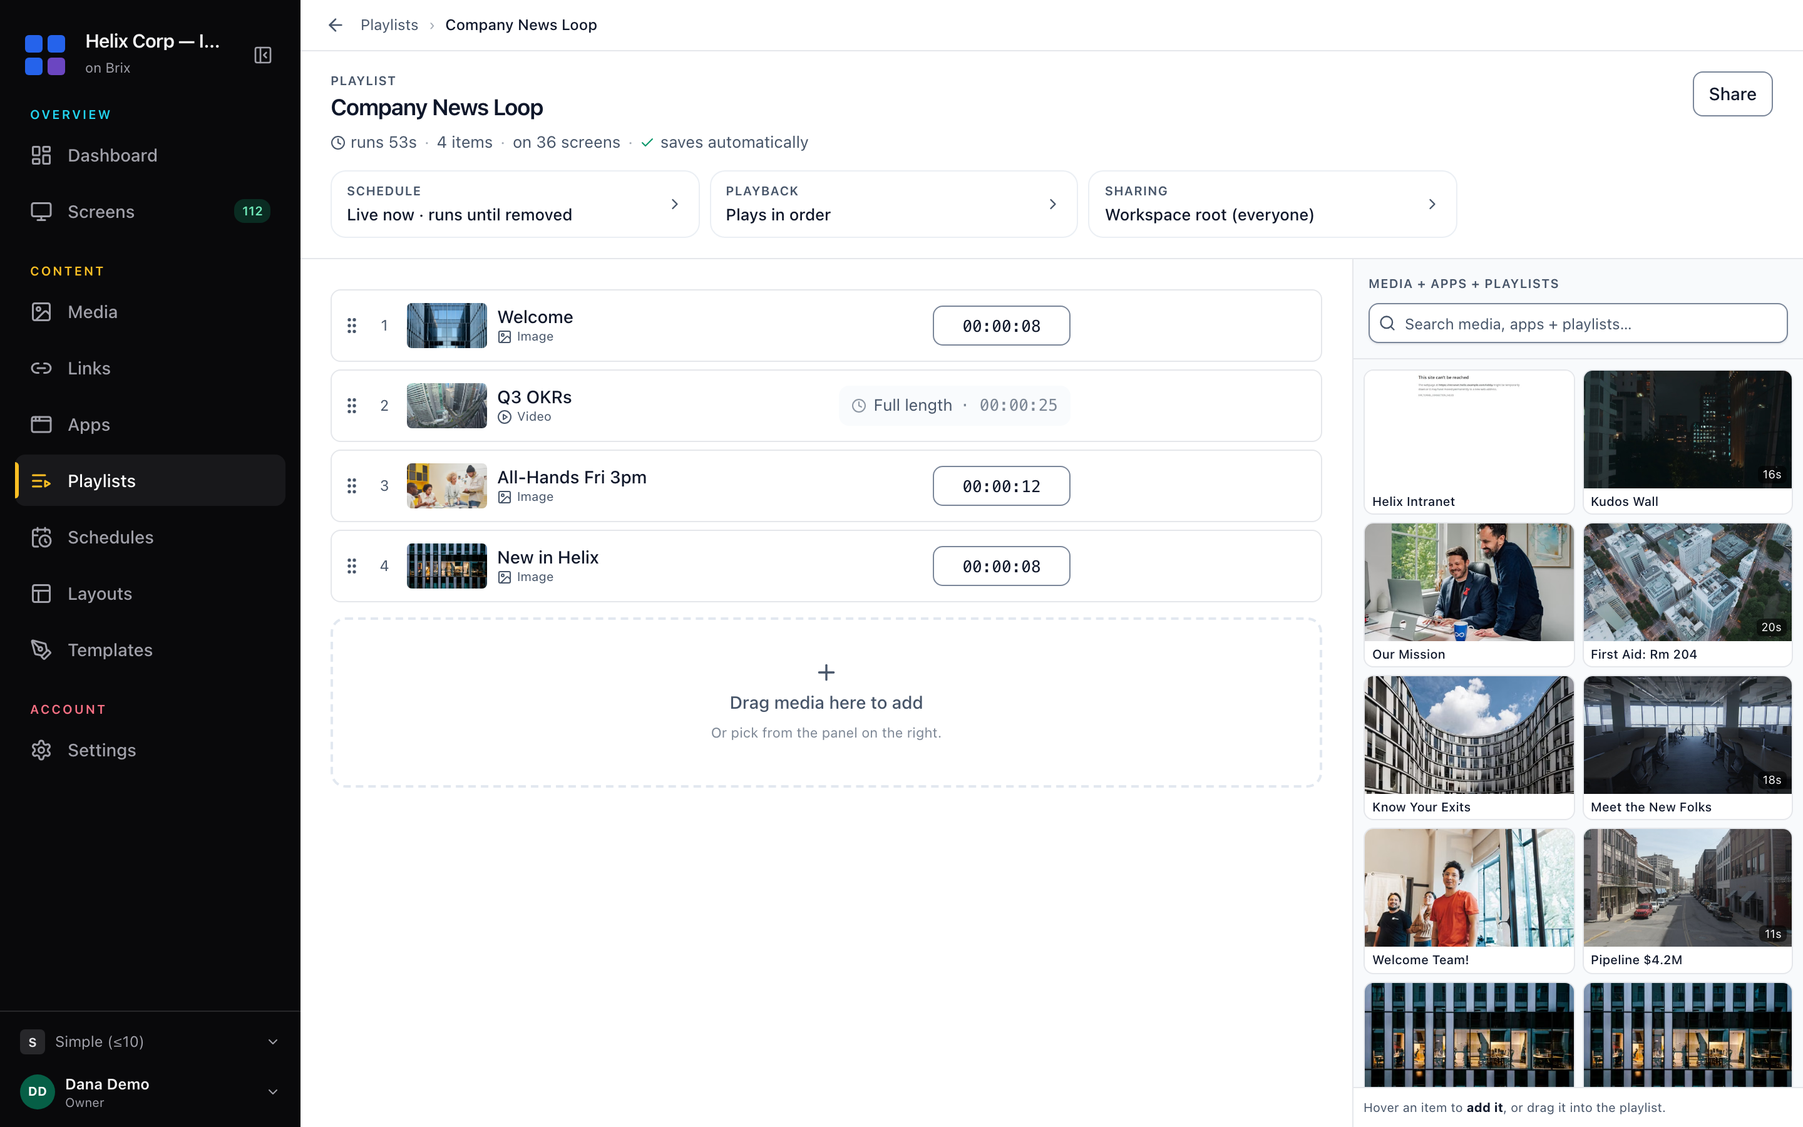Collapse the sidebar with the panel icon
This screenshot has height=1127, width=1803.
pos(263,55)
